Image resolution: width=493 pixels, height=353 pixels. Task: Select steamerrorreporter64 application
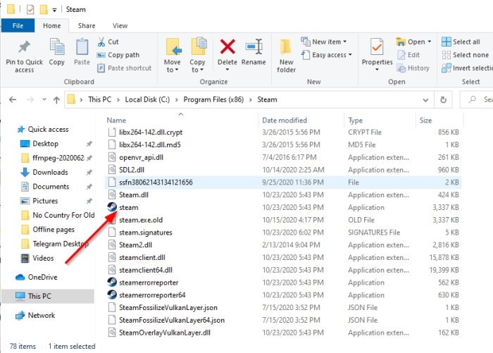point(146,295)
